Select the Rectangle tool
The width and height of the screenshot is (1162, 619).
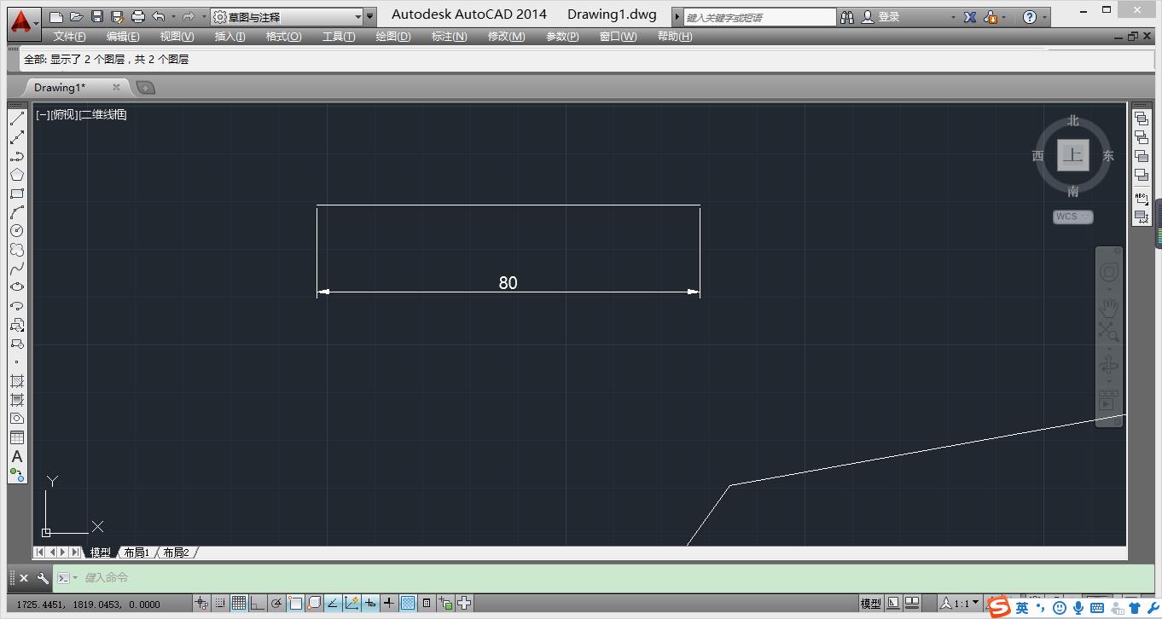point(17,194)
